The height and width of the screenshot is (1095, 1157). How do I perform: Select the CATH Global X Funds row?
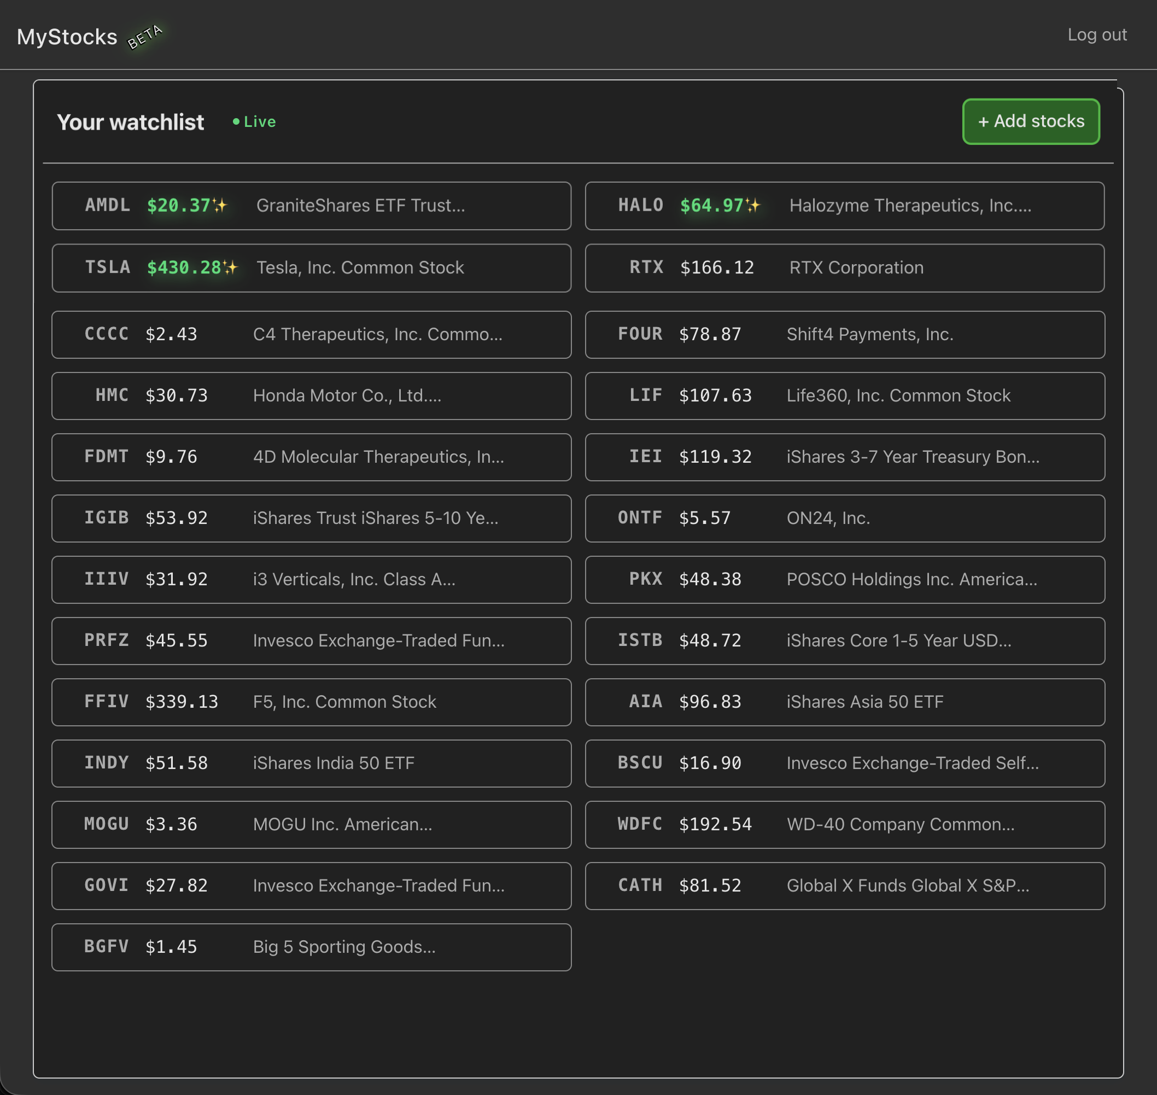(x=845, y=886)
